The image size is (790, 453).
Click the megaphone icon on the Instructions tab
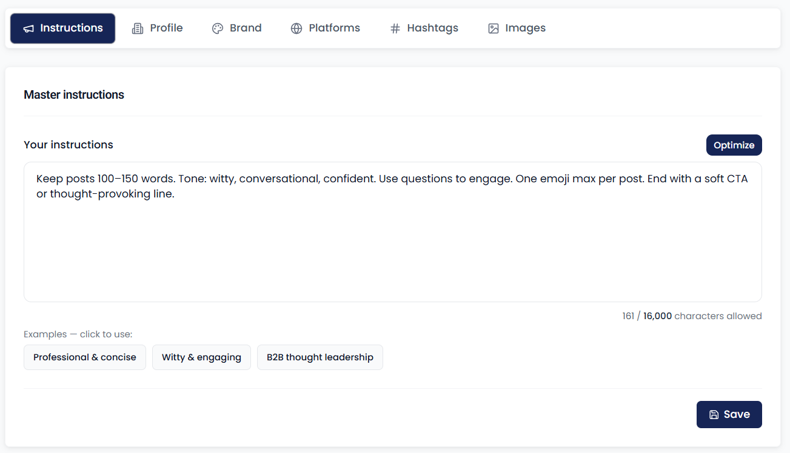[x=28, y=28]
